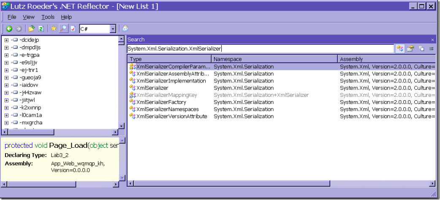Sort results by Type column header
Screen dimensions: 440x200
169,59
